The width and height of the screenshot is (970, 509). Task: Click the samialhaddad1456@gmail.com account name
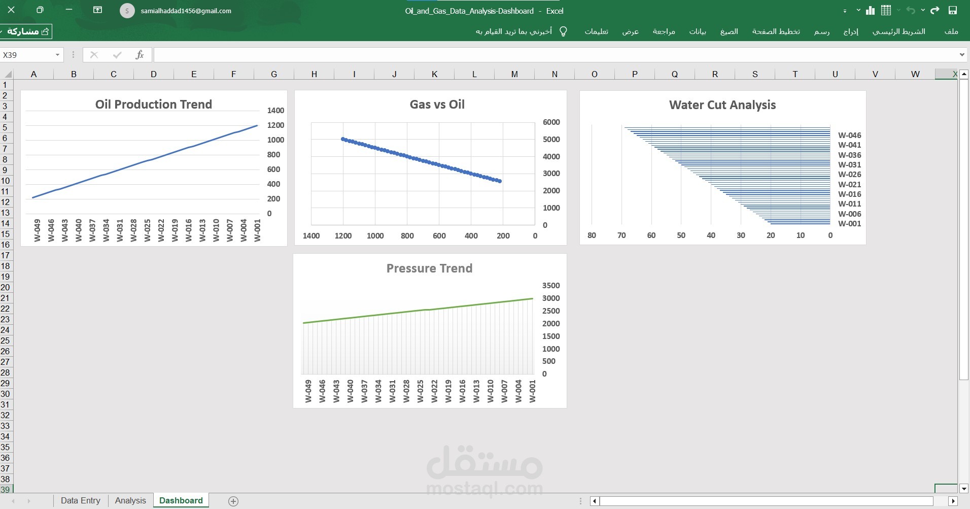(x=186, y=11)
